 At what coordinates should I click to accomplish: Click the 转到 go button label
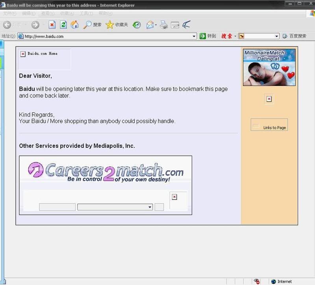tap(211, 36)
